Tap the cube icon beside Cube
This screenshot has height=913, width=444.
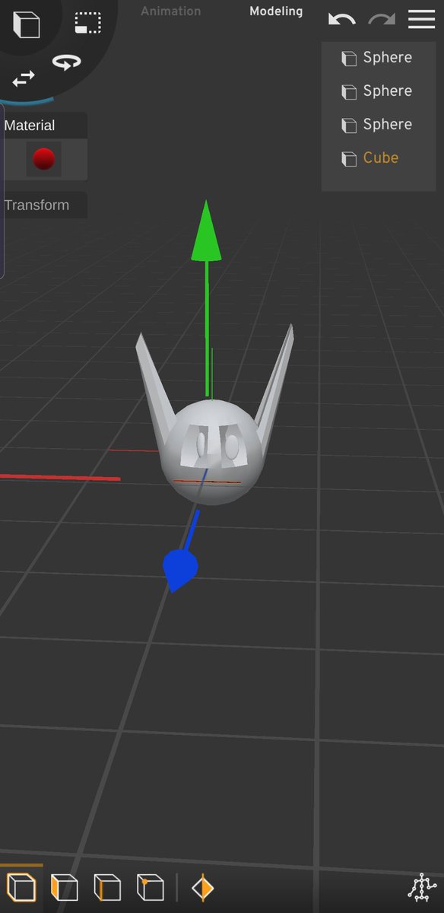[349, 159]
